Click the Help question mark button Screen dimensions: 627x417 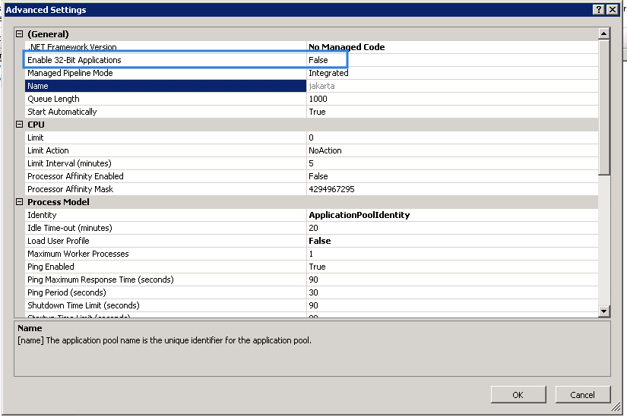[x=599, y=9]
